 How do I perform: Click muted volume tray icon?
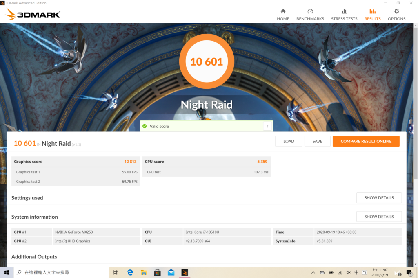coord(349,272)
